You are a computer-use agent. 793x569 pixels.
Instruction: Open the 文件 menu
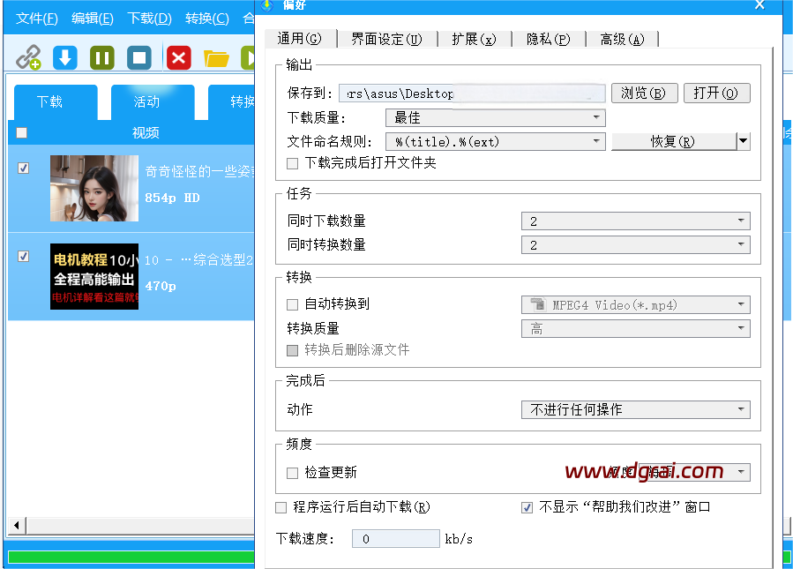pos(36,19)
